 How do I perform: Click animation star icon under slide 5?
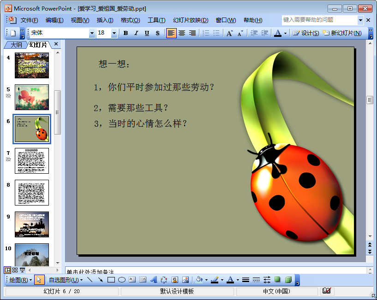(x=8, y=96)
